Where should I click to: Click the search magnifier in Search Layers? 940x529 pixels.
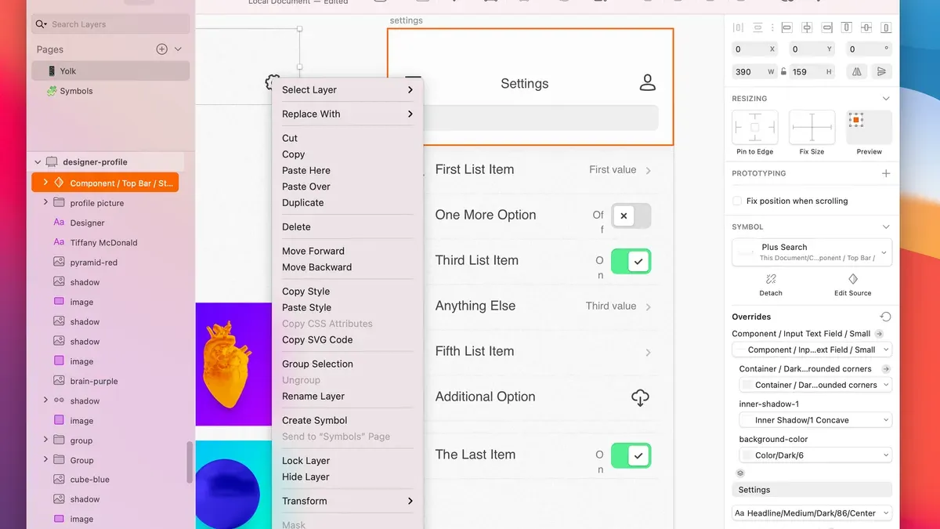click(x=42, y=24)
